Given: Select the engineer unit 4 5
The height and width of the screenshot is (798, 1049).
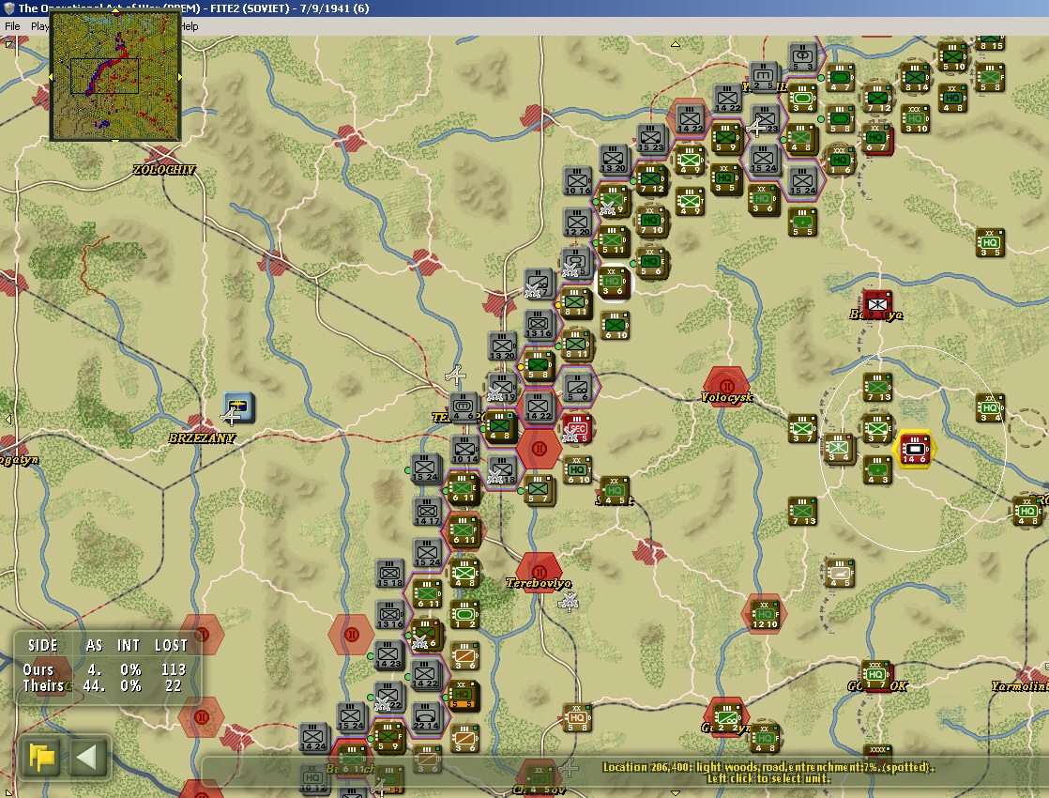Looking at the screenshot, I should (840, 573).
